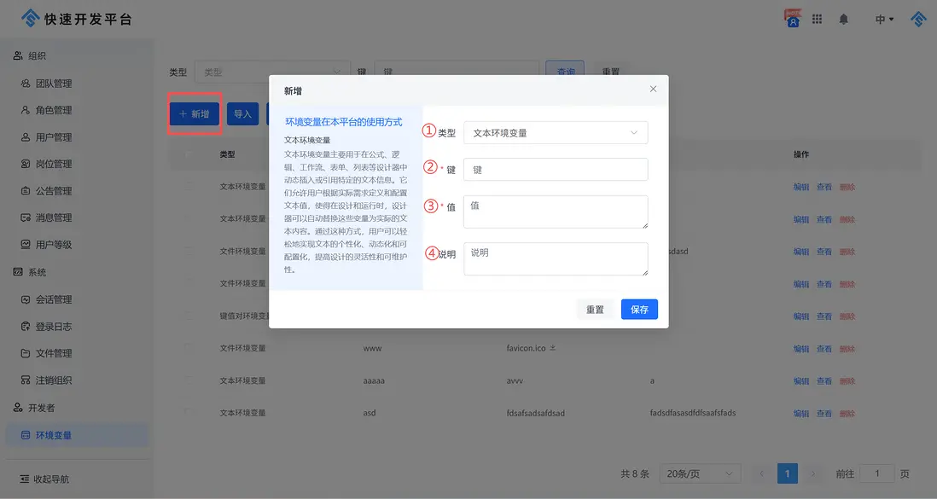The width and height of the screenshot is (937, 499).
Task: Open the language switcher showing 中
Action: coord(882,18)
